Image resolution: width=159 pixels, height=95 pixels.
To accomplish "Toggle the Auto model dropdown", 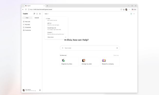I will (x=47, y=14).
